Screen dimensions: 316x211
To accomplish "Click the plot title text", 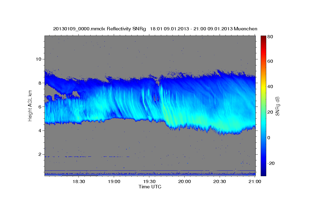I will tap(155, 29).
